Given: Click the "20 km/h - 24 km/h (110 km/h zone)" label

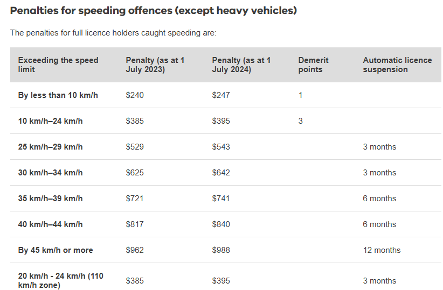Looking at the screenshot, I should [x=60, y=280].
